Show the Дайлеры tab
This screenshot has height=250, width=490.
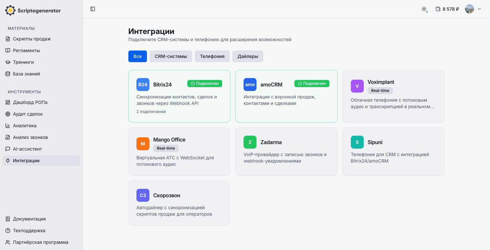[x=248, y=56]
